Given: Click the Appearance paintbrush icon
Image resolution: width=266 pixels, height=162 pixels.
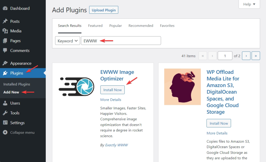Looking at the screenshot, I should [5, 63].
